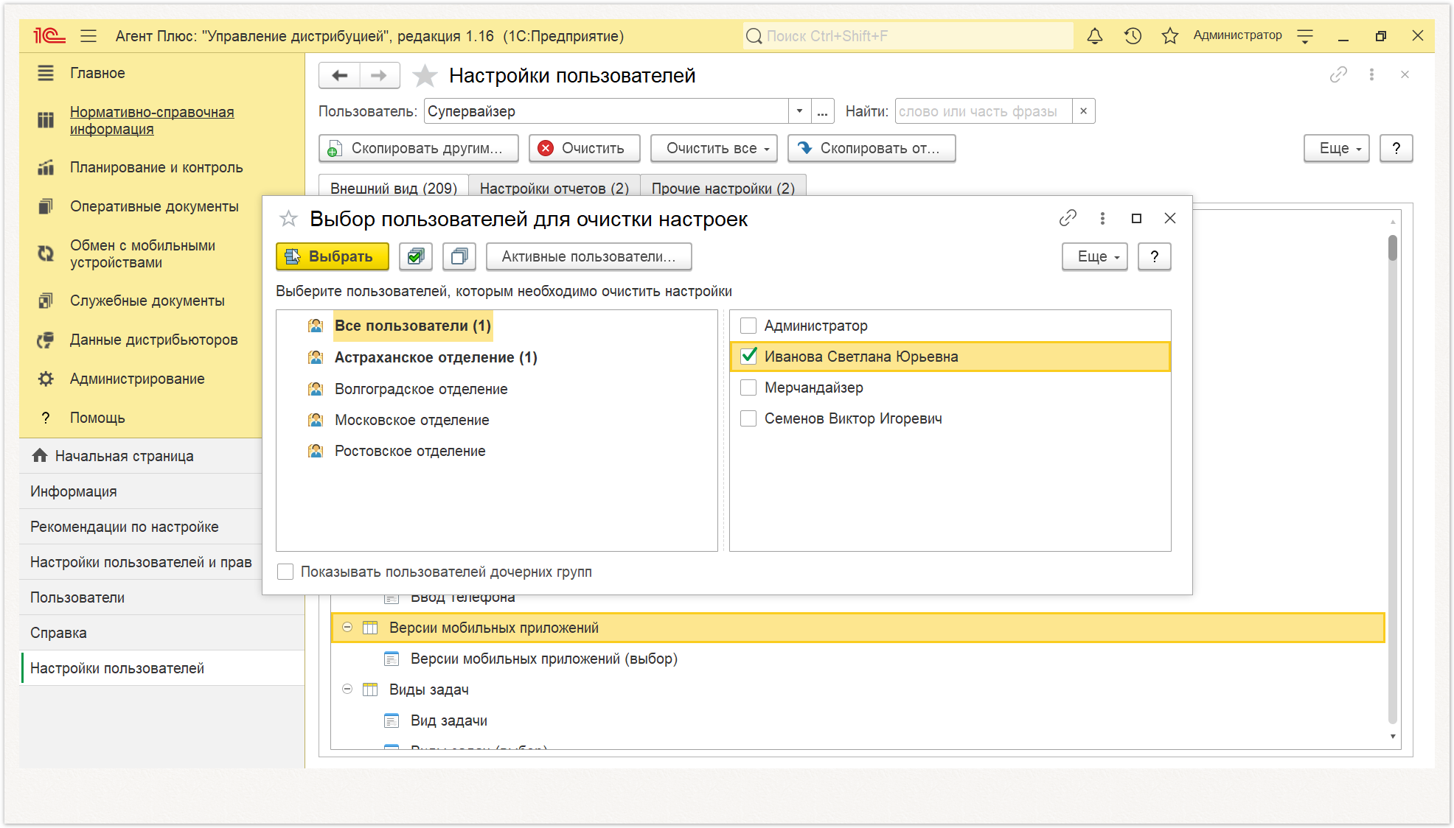The height and width of the screenshot is (828, 1454).
Task: Select Астраханское отделение (1) group
Action: pos(436,357)
